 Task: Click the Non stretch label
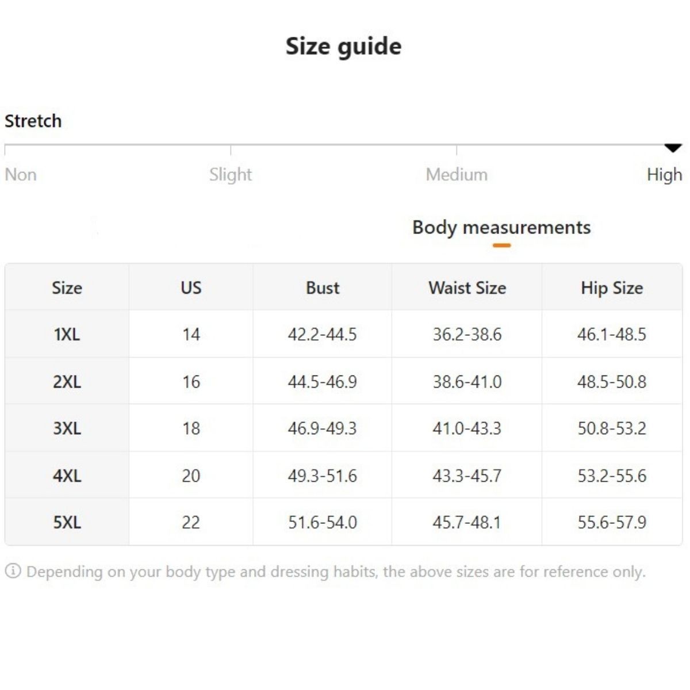(21, 174)
